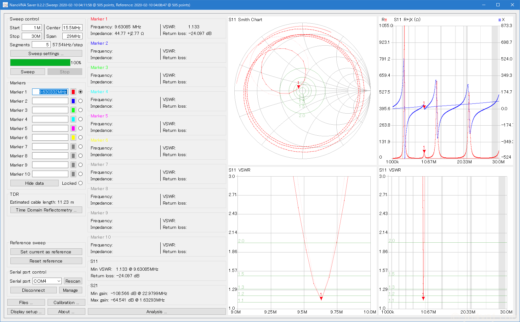Maximize the NanoVNA Saver window
This screenshot has width=520, height=322.
tap(498, 5)
